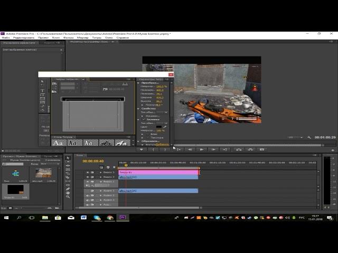Open the Файл menu

coord(6,37)
